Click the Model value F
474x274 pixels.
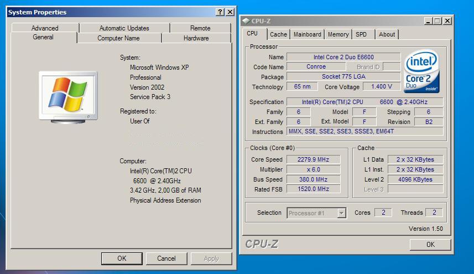tap(364, 112)
